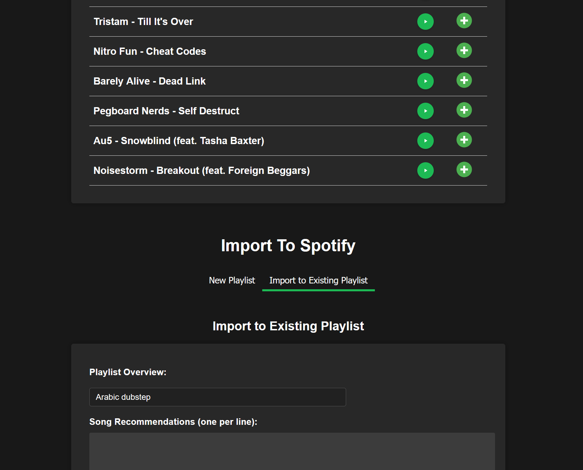This screenshot has height=470, width=583.
Task: Select the Import to Existing Playlist tab
Action: click(318, 280)
